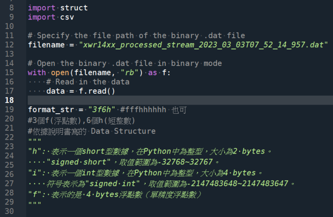Click line number 18 in the gutter
Image resolution: width=333 pixels, height=217 pixels.
click(x=10, y=100)
